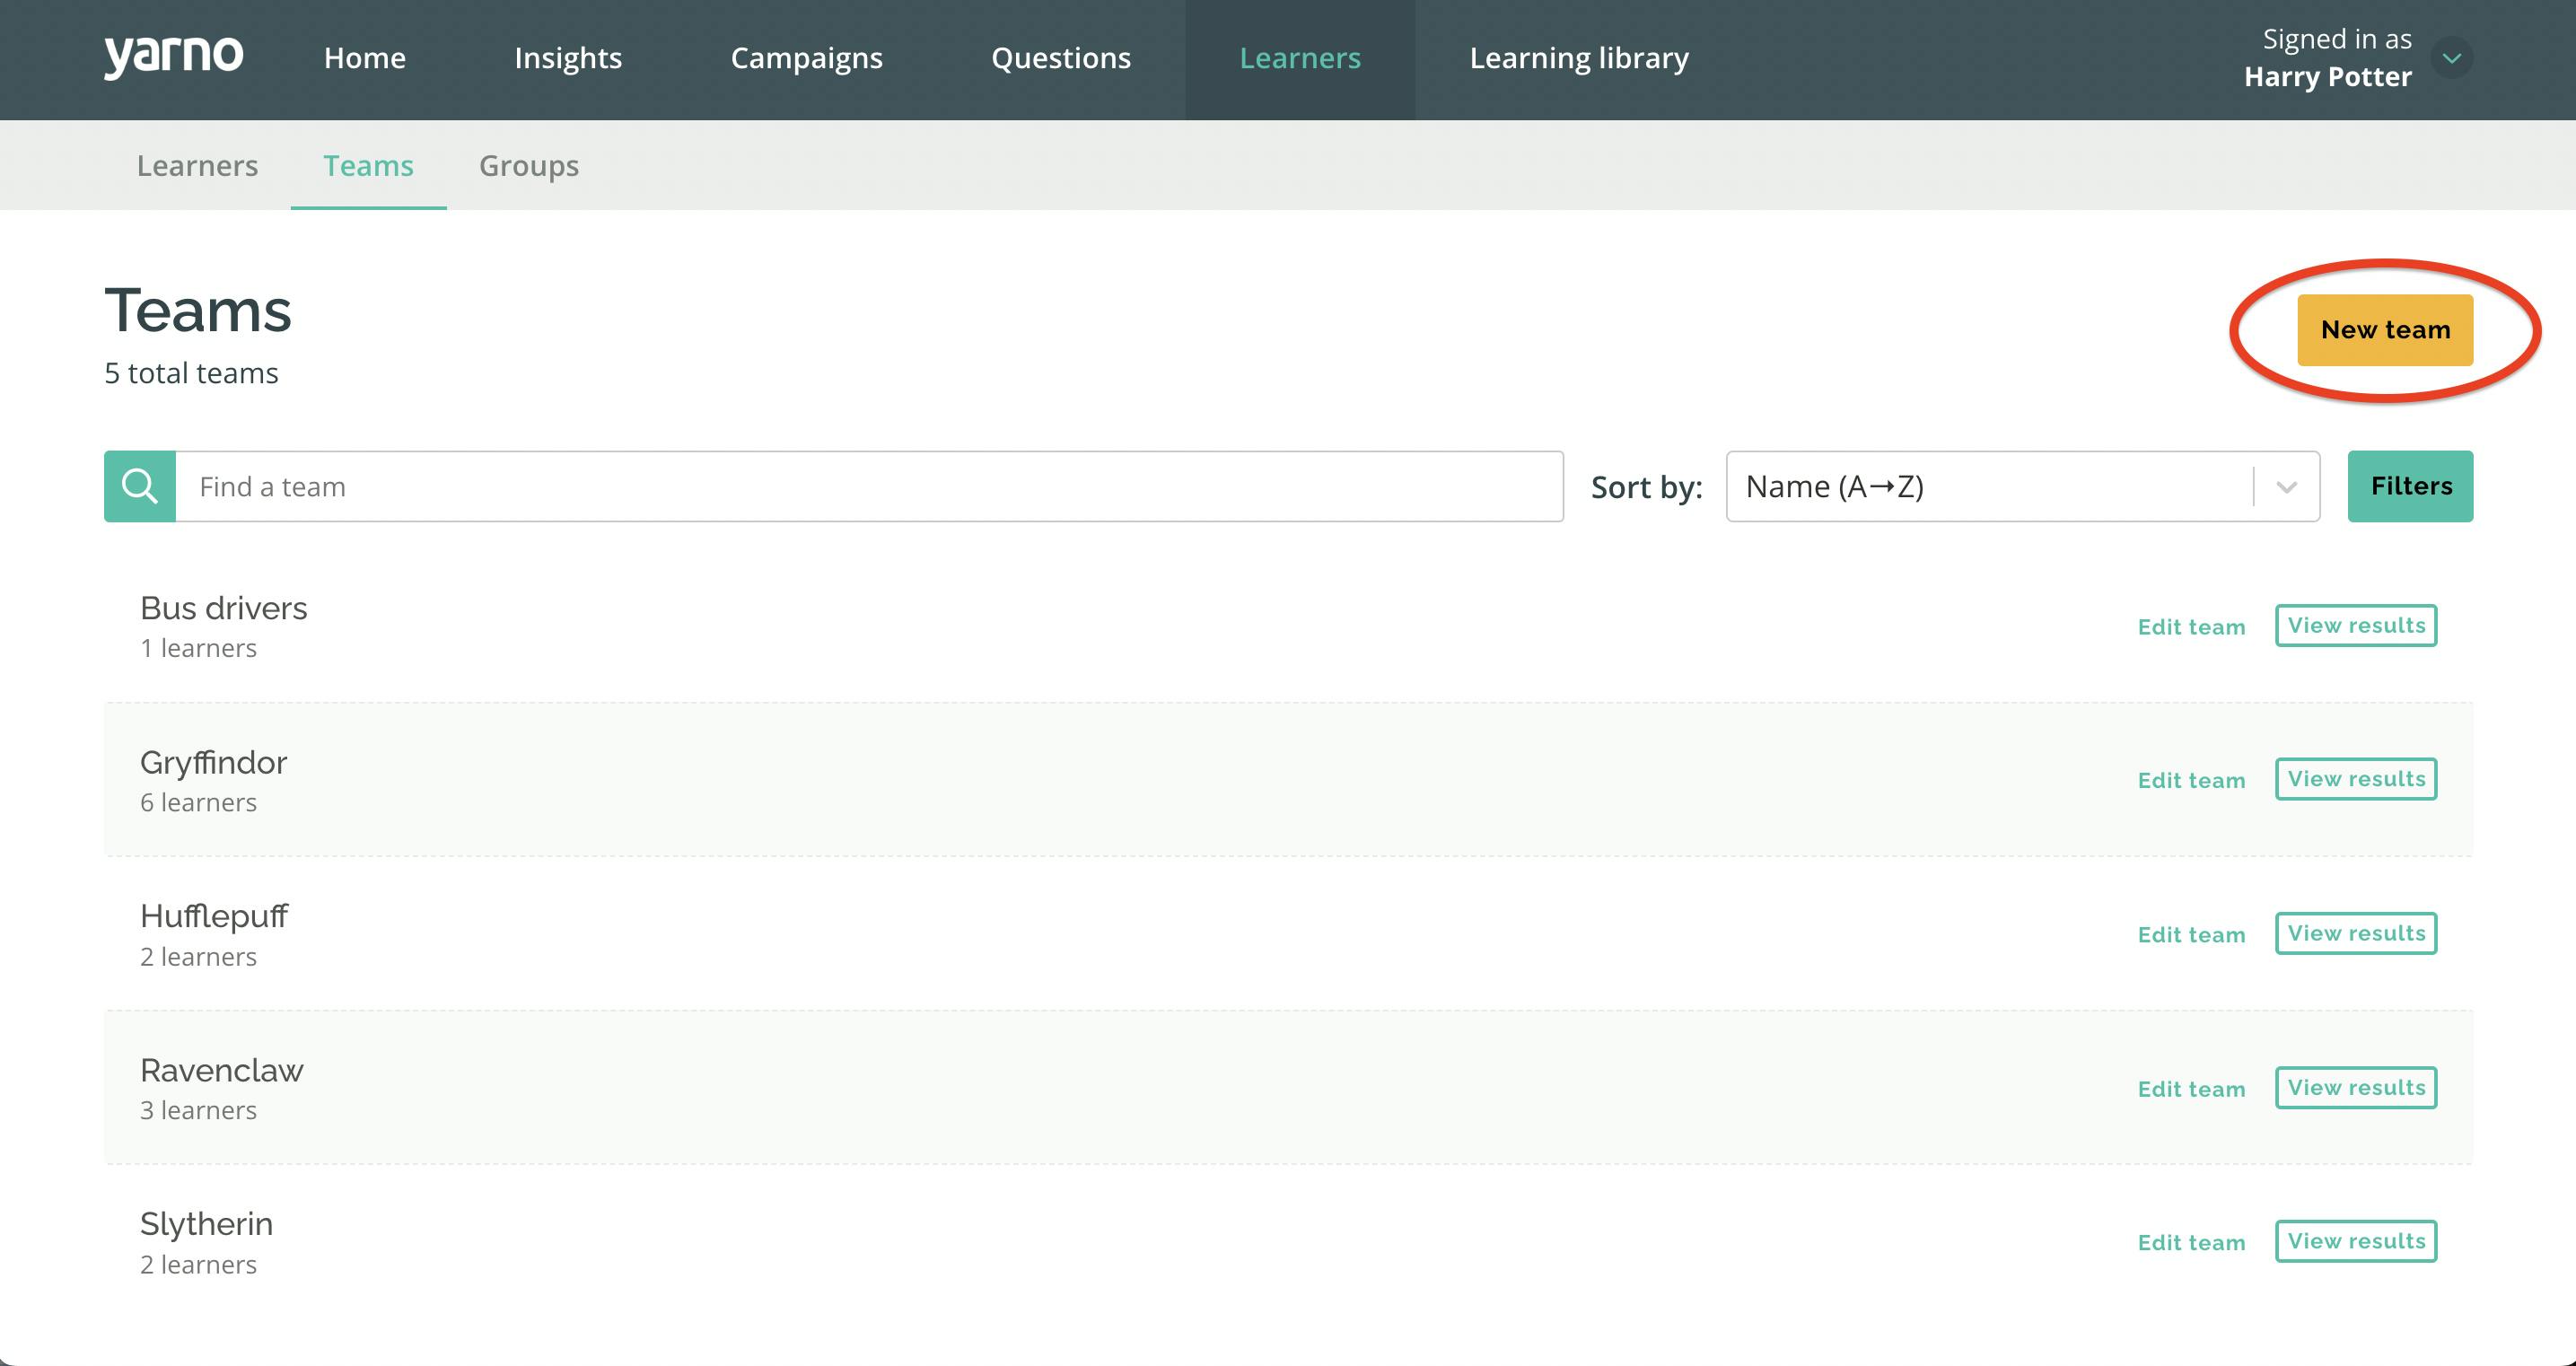2576x1366 pixels.
Task: View results for Bus drivers
Action: click(2356, 626)
